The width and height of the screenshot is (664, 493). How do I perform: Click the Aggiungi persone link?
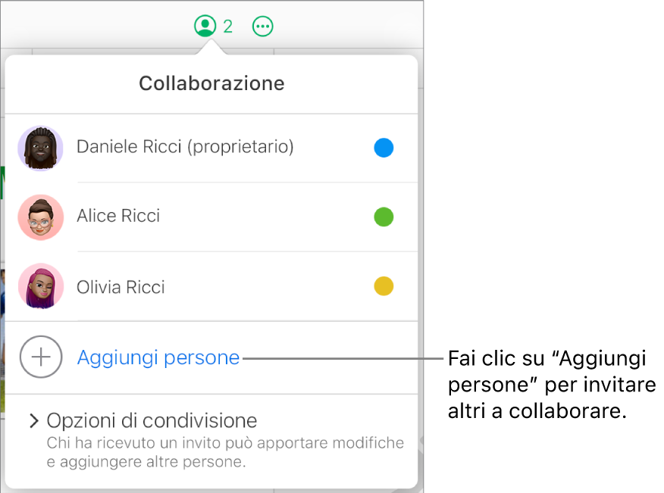tap(158, 357)
